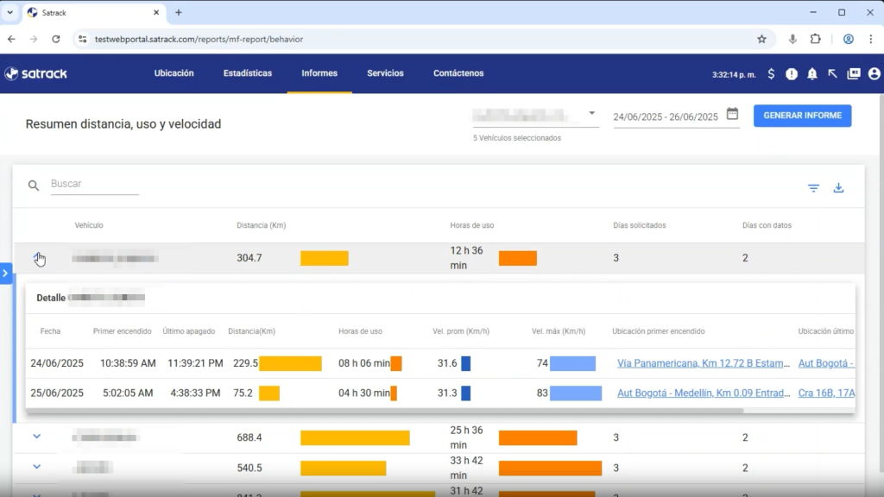Image resolution: width=884 pixels, height=497 pixels.
Task: Open the Contáctenos menu
Action: coord(458,73)
